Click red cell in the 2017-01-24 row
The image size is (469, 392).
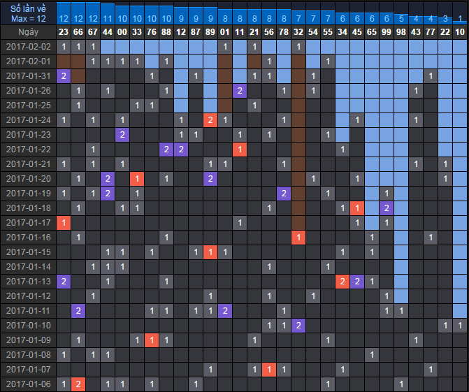point(210,120)
